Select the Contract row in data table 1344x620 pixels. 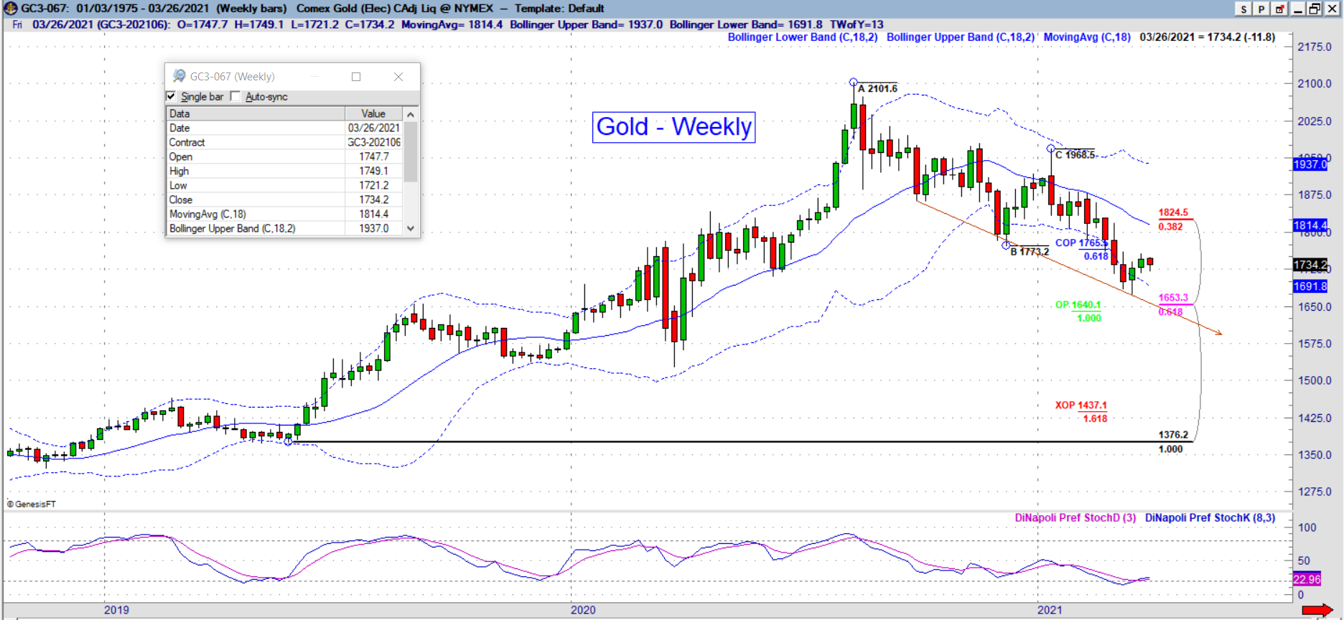tap(284, 142)
